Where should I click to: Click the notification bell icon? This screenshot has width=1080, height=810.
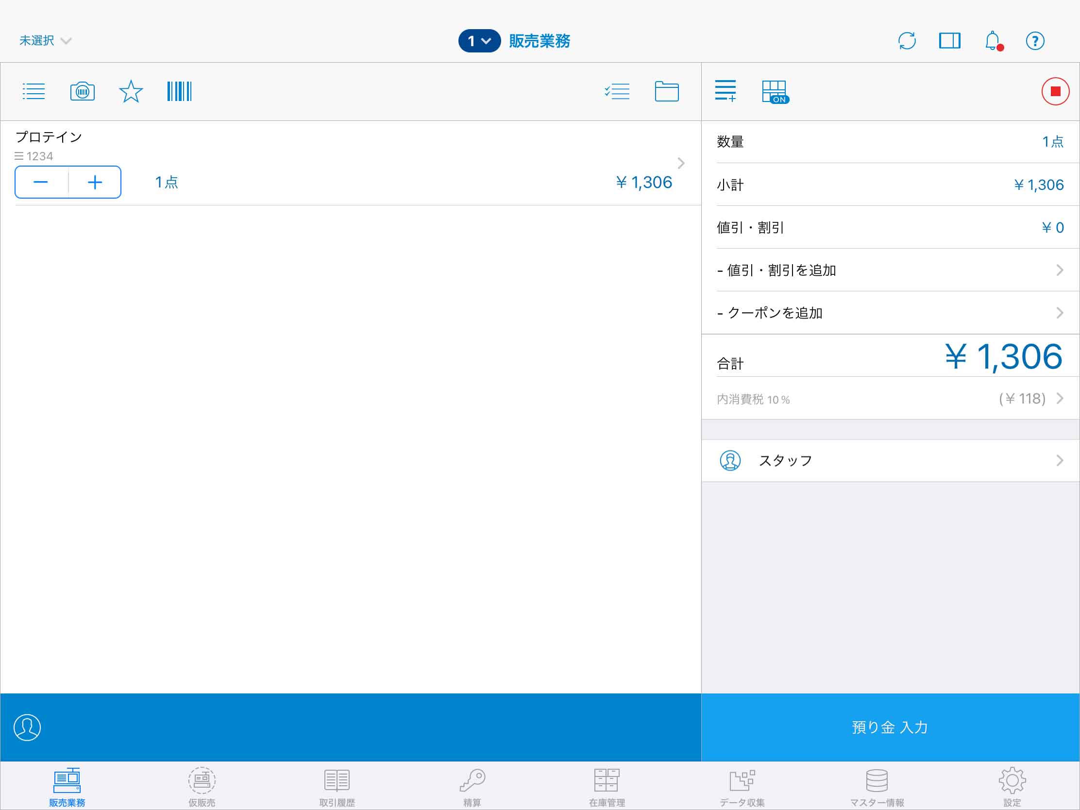pos(993,41)
